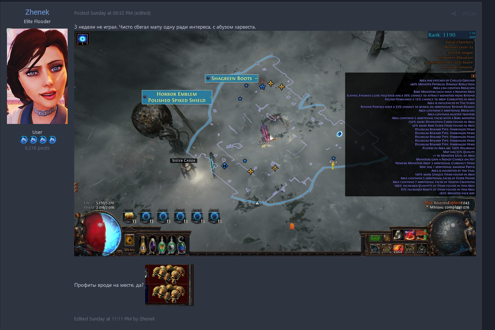Click the Ctrl+T skill slot icon
This screenshot has width=495, height=330.
pos(421,249)
